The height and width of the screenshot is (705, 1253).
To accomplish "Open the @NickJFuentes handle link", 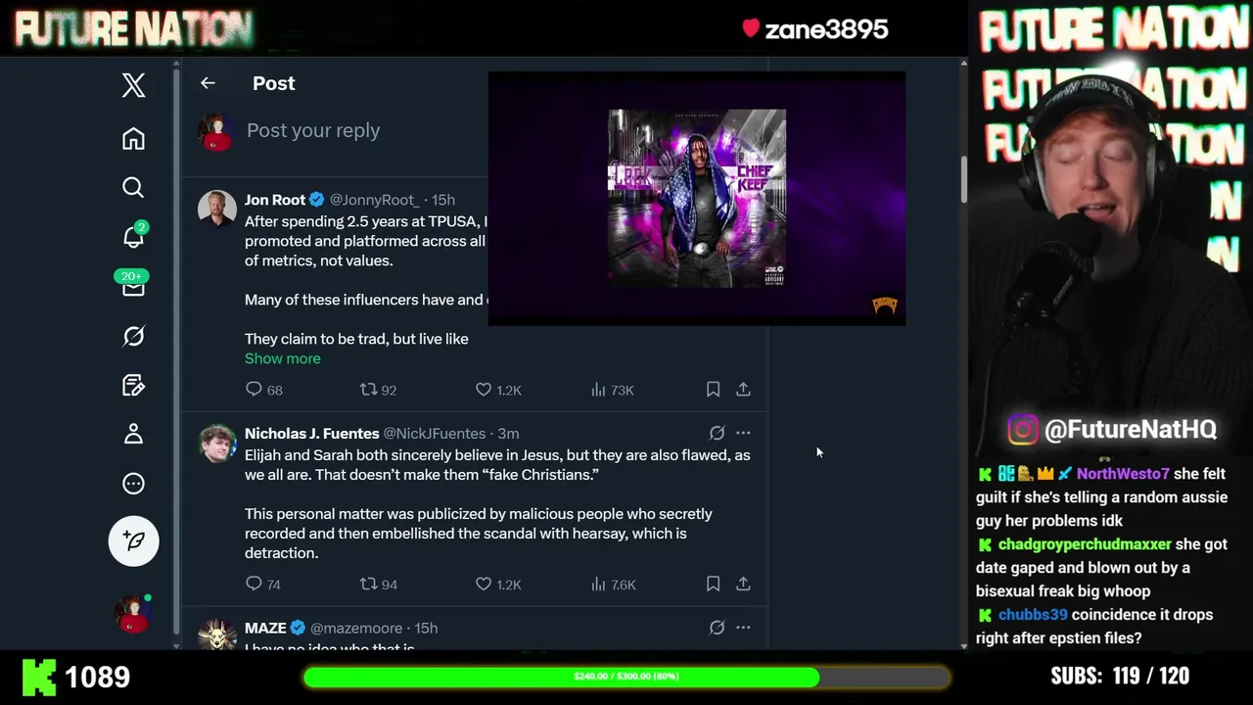I will [435, 434].
